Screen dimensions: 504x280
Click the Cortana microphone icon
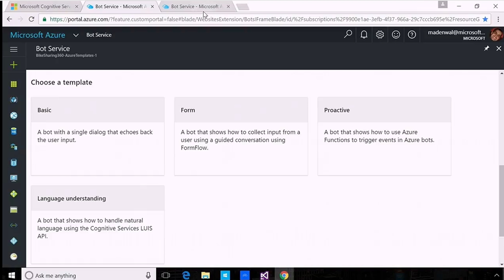pos(148,275)
